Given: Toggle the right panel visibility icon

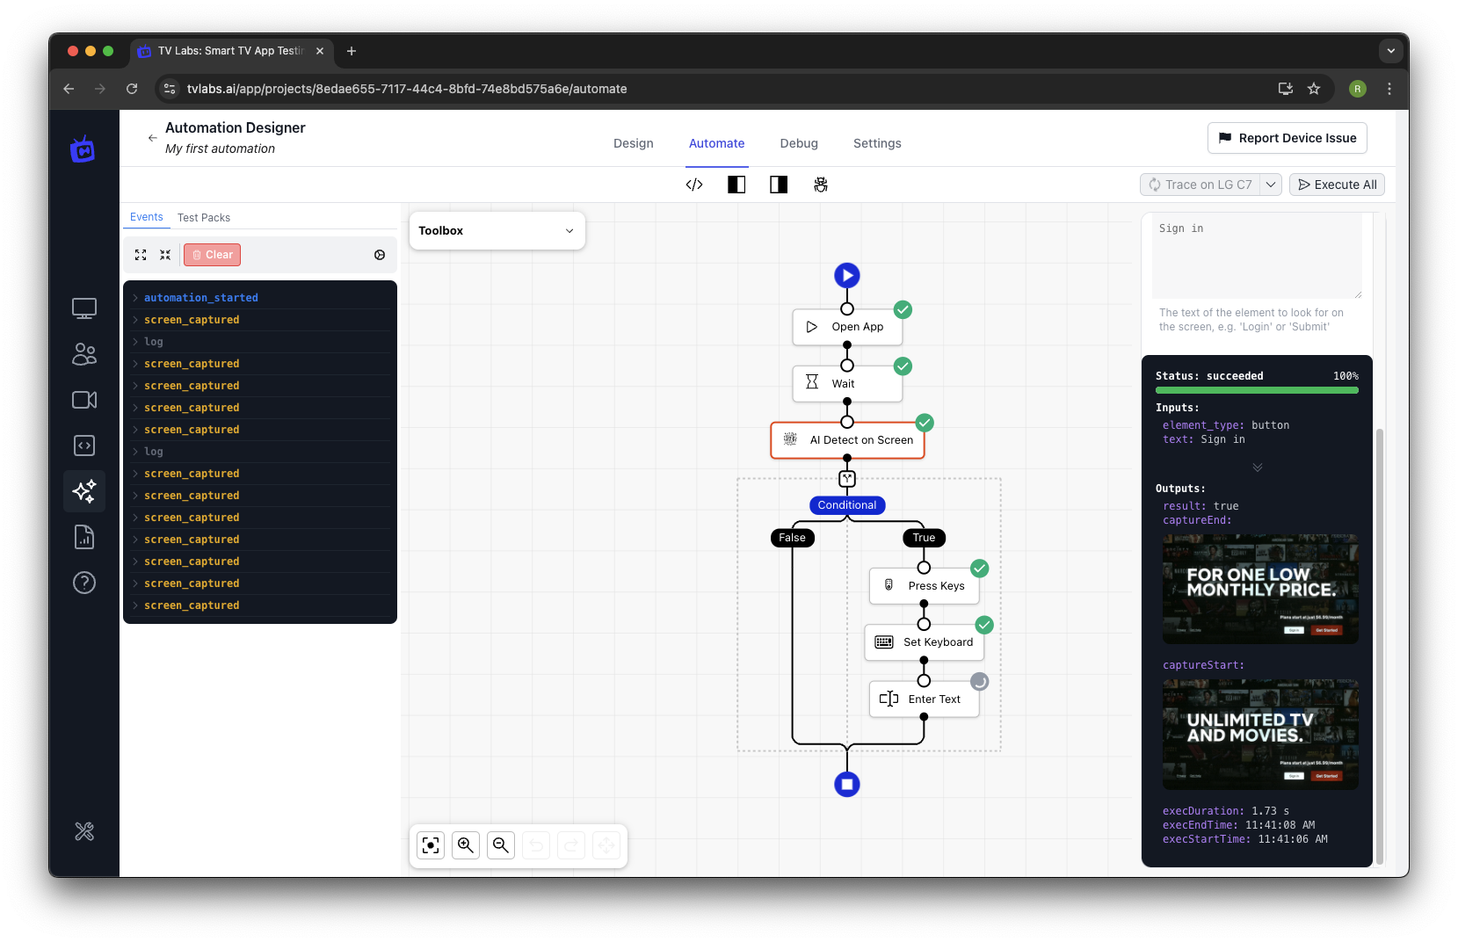Looking at the screenshot, I should (x=778, y=185).
